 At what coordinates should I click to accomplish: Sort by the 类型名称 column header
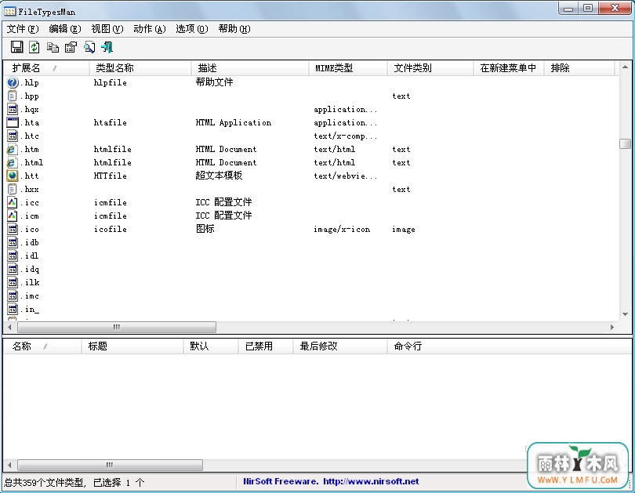[x=140, y=68]
